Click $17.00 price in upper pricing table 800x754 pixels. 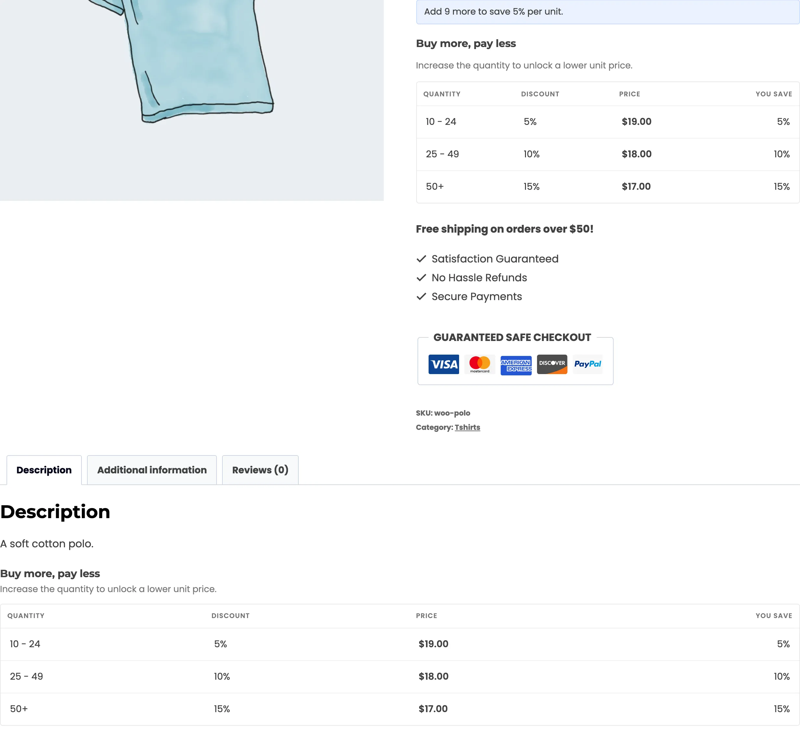pos(636,187)
